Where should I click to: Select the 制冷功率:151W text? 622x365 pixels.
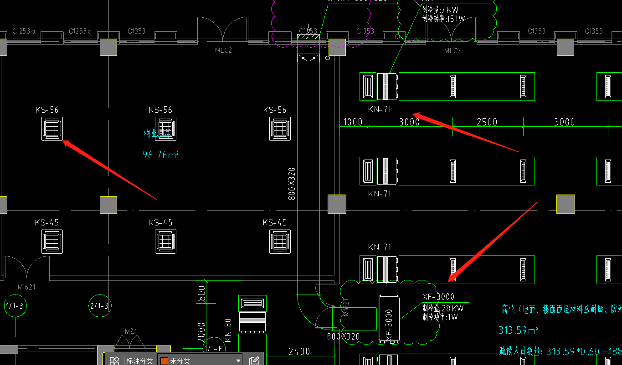(443, 19)
